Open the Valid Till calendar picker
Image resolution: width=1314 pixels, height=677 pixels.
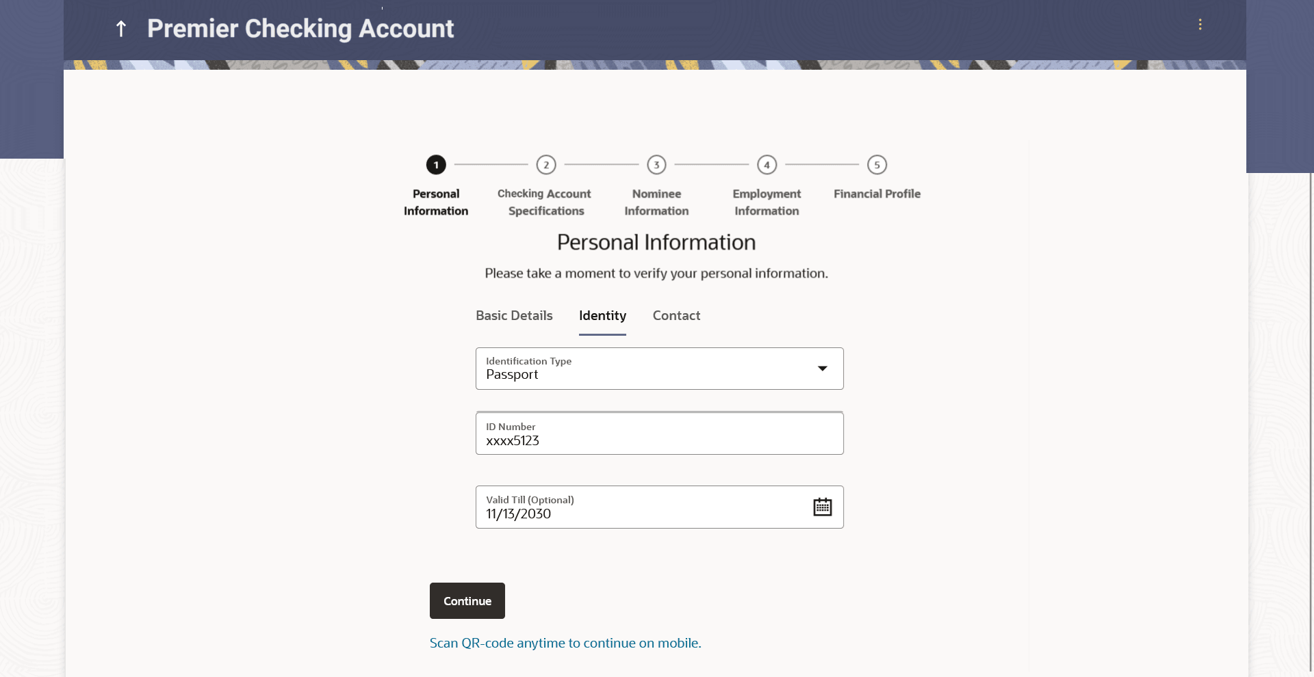pyautogui.click(x=822, y=507)
